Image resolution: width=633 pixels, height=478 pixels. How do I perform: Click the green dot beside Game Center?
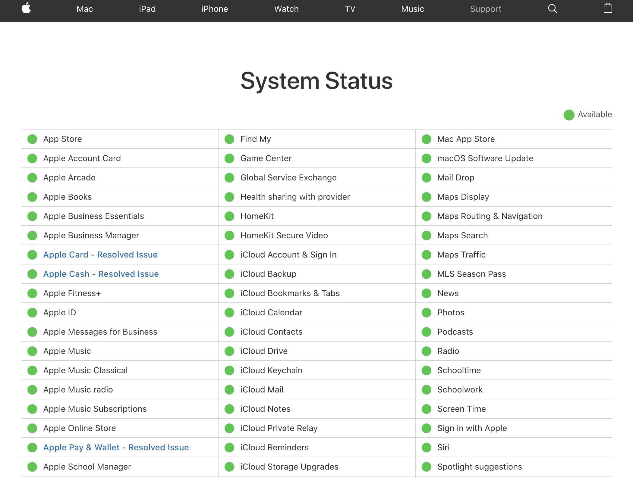[x=229, y=158]
